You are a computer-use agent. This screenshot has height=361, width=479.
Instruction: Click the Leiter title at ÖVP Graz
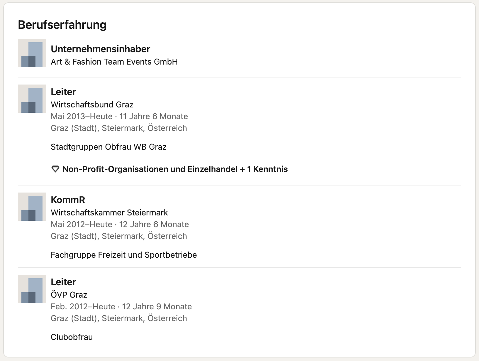click(x=63, y=282)
